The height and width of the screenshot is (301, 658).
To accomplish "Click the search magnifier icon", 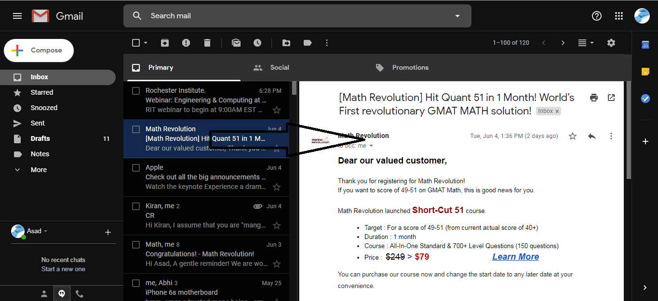I will click(137, 16).
